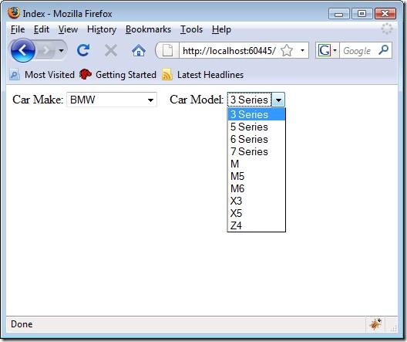Click the search magnifier icon
The height and width of the screenshot is (342, 407).
[384, 50]
